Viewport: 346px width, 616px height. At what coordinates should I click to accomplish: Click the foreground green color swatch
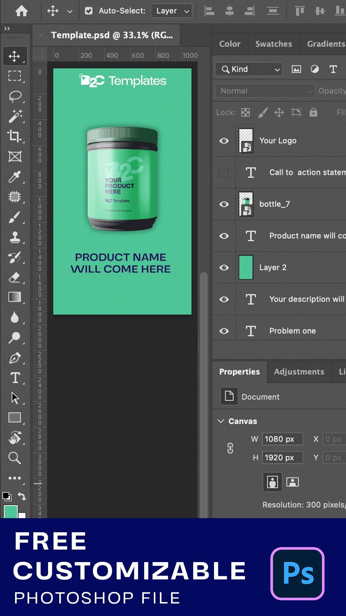pos(11,512)
